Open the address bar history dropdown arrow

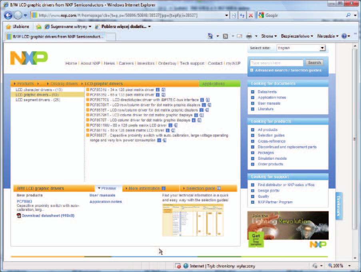[227, 16]
